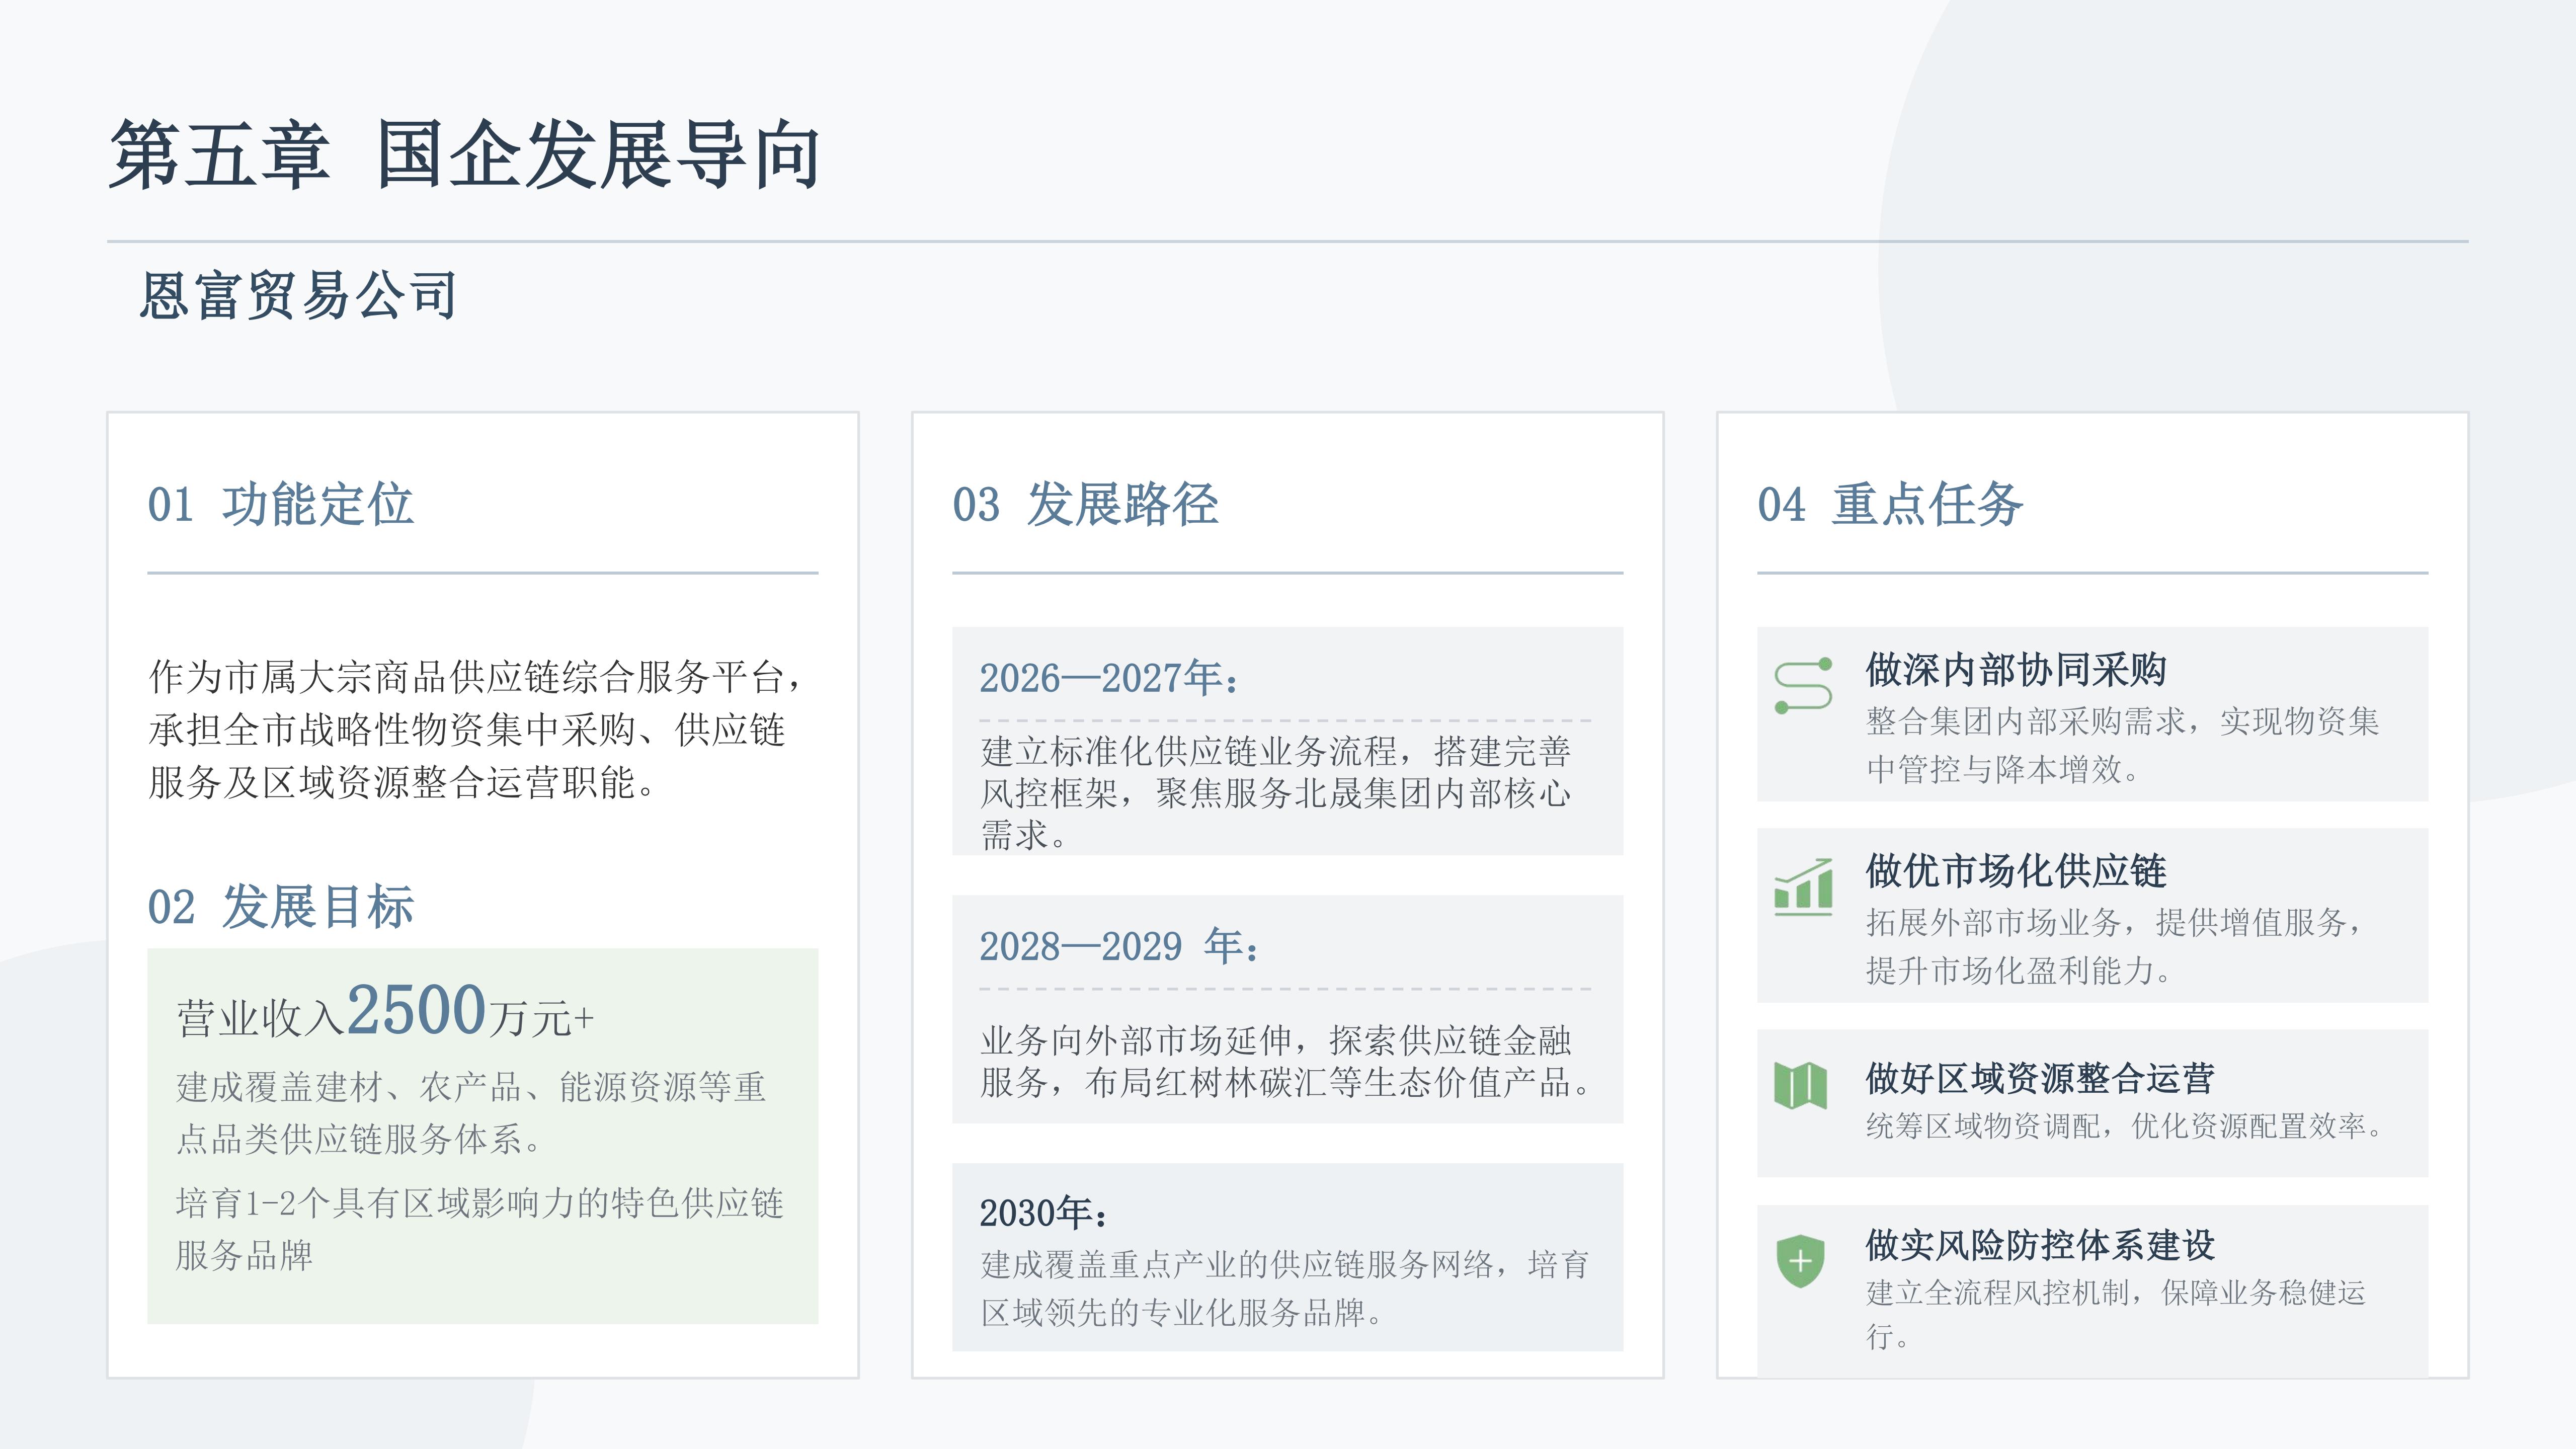The height and width of the screenshot is (1449, 2576).
Task: Click the task title 做优市场化供应链
Action: coord(2016,871)
